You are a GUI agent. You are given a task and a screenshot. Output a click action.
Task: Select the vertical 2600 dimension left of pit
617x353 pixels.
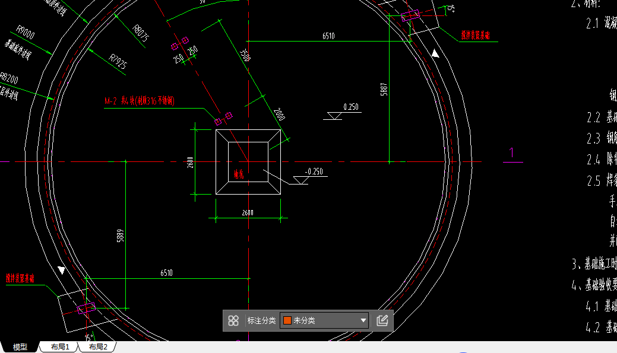point(191,163)
